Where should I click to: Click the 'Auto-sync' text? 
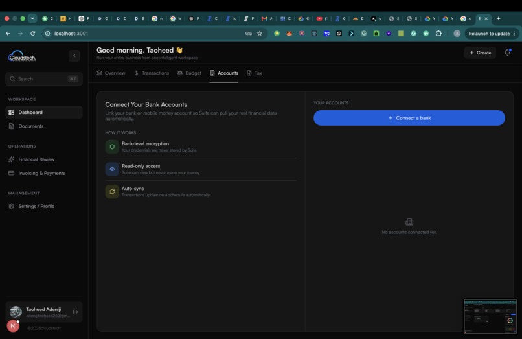tap(133, 189)
